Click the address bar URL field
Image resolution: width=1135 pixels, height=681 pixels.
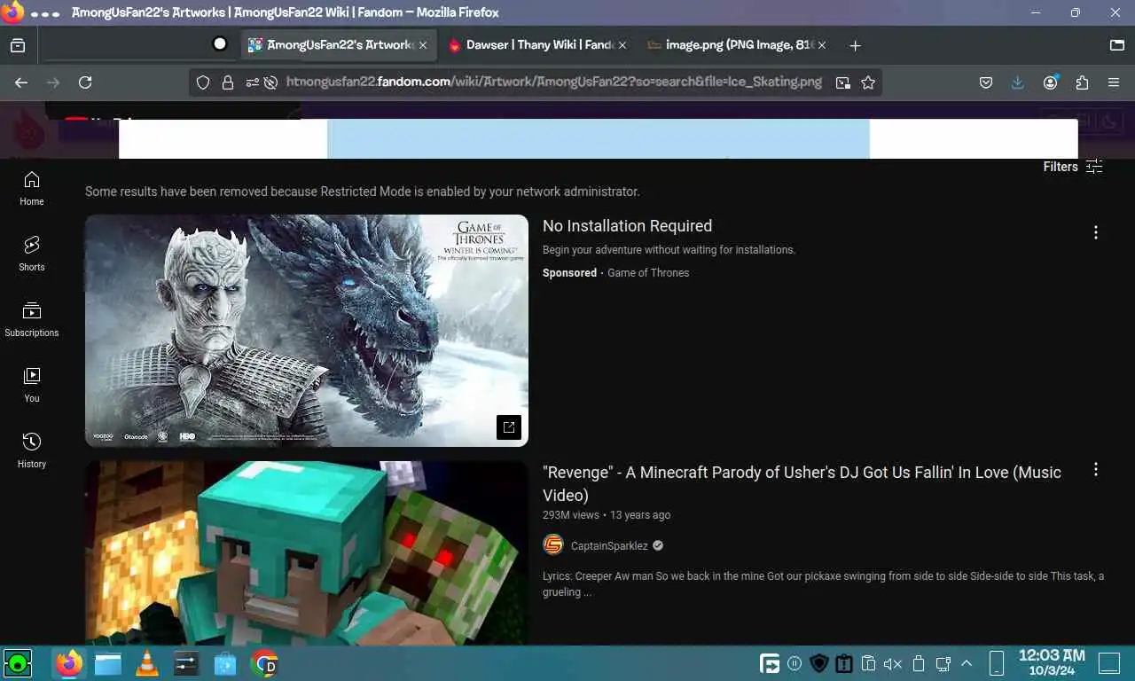(x=554, y=82)
